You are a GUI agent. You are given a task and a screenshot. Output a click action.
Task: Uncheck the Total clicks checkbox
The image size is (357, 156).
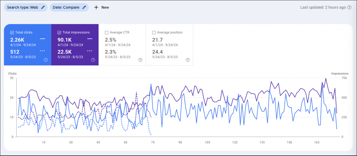click(x=12, y=32)
